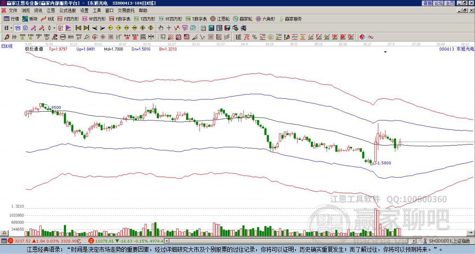Open the T四方形 tool
Viewport: 475px width, 254px height.
[145, 19]
